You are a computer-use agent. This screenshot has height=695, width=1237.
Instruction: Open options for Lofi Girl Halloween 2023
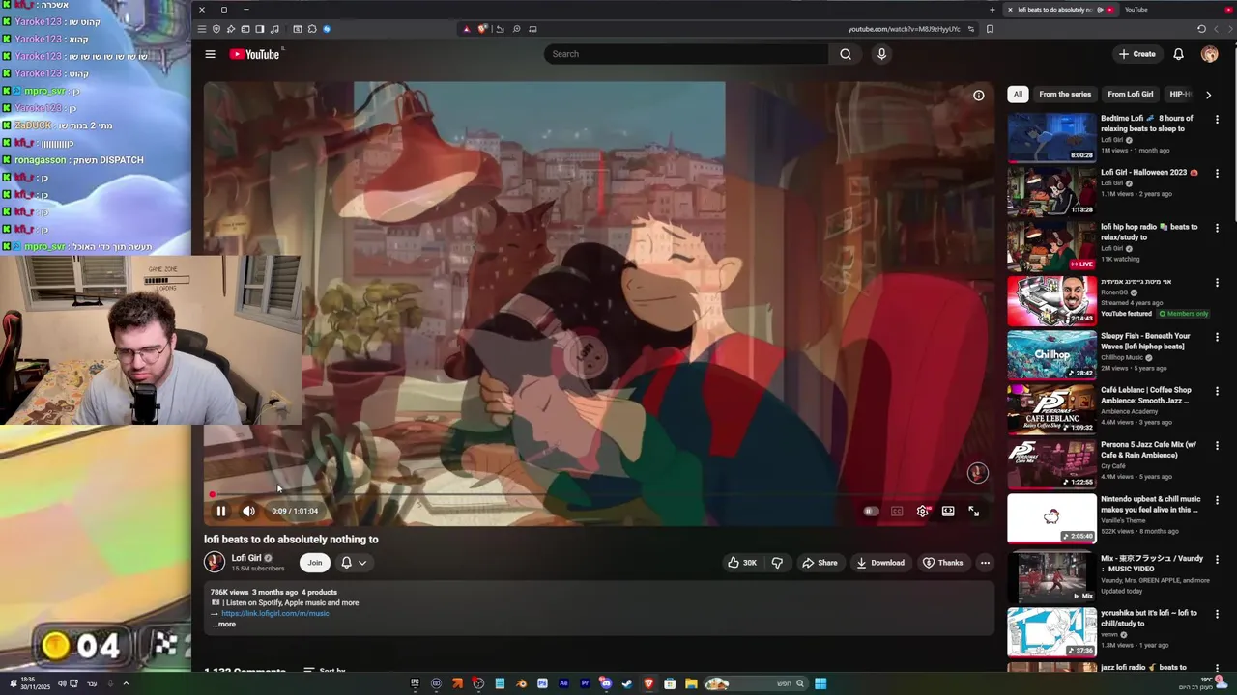[x=1217, y=174]
